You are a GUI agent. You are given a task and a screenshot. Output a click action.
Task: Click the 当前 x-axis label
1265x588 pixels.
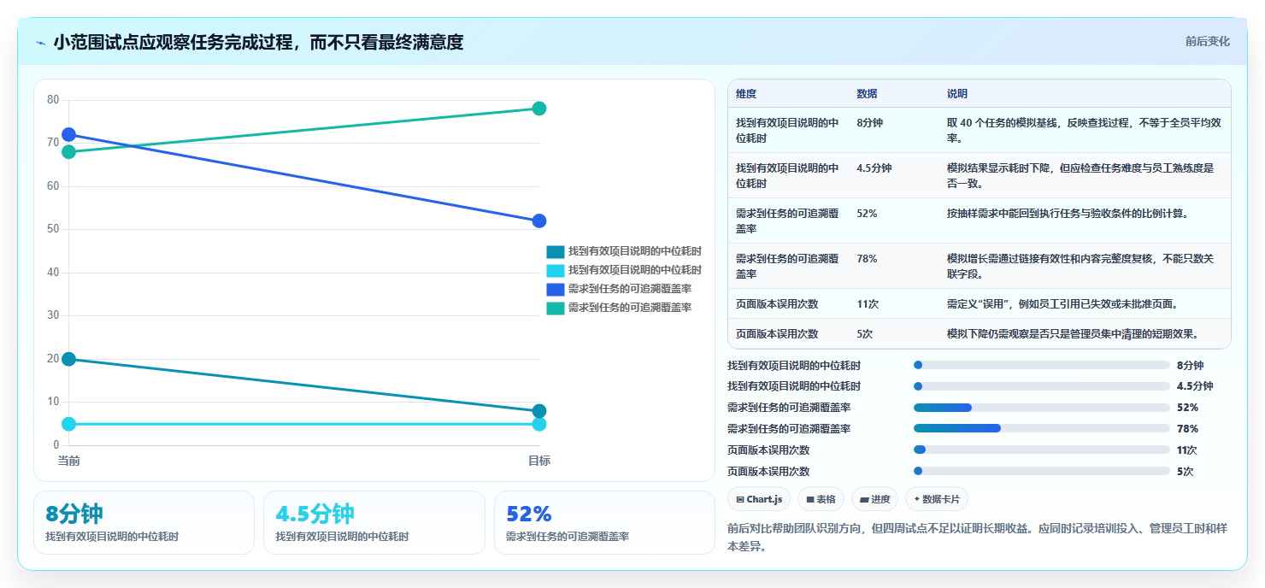[69, 461]
